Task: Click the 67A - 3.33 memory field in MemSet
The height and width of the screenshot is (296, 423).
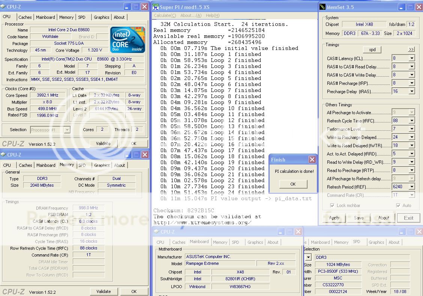Action: click(370, 33)
